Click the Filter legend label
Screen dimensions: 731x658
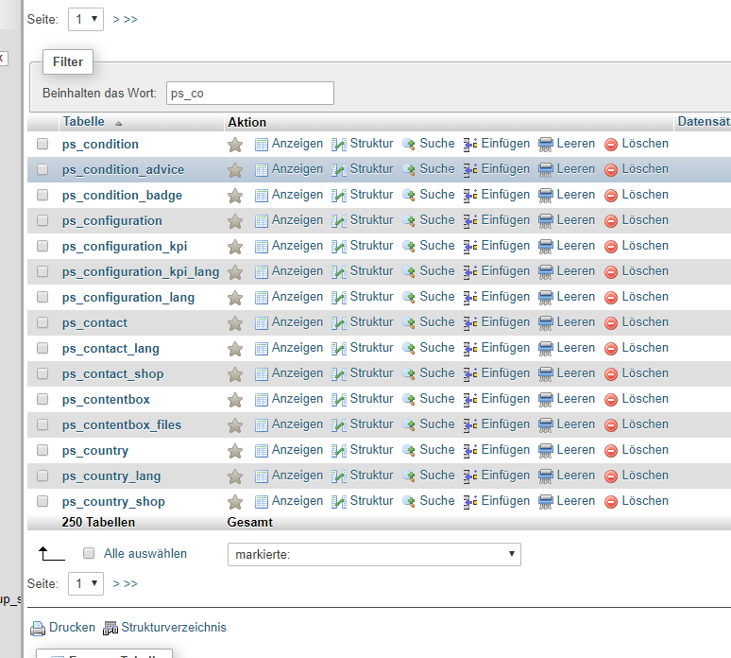point(68,62)
